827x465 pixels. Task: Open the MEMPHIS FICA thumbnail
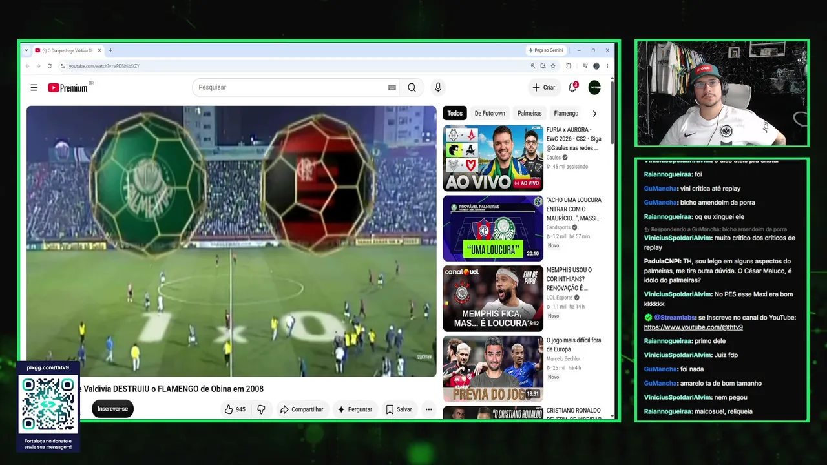(493, 298)
